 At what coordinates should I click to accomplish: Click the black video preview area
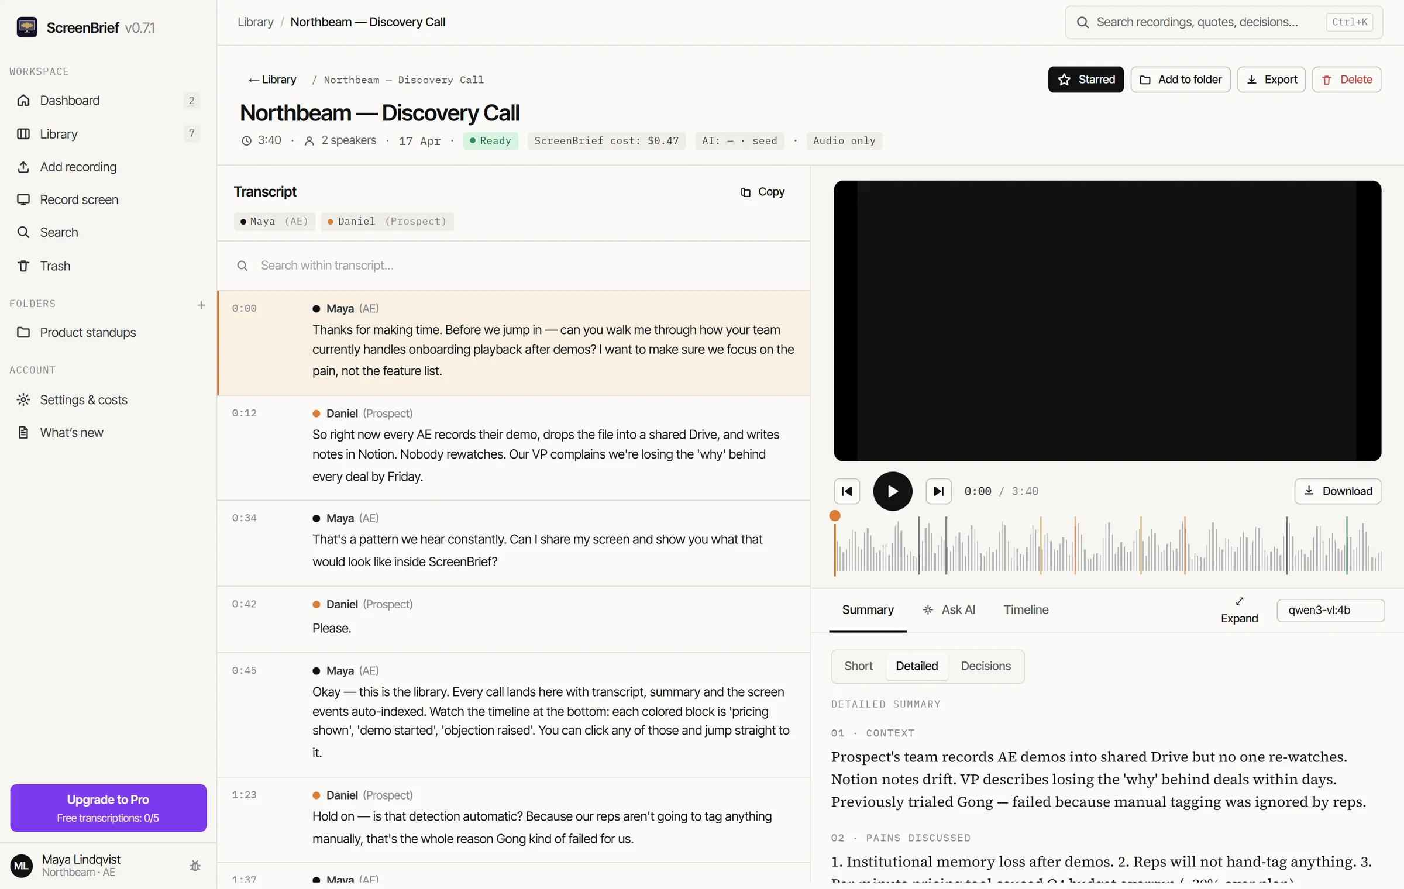click(1107, 321)
